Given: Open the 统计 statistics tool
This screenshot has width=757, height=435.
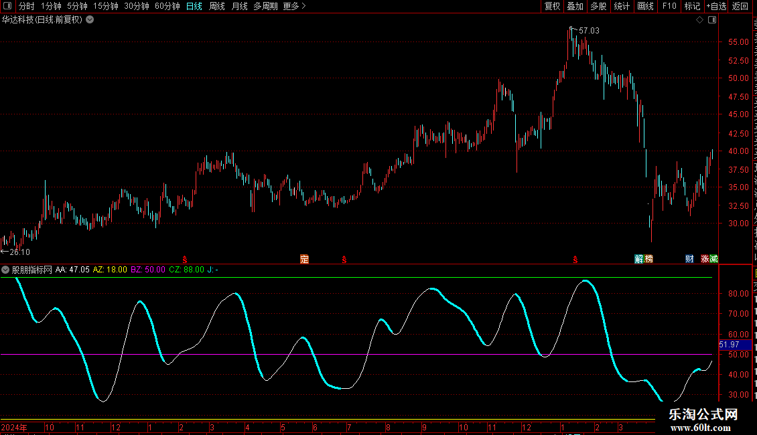Looking at the screenshot, I should (621, 6).
